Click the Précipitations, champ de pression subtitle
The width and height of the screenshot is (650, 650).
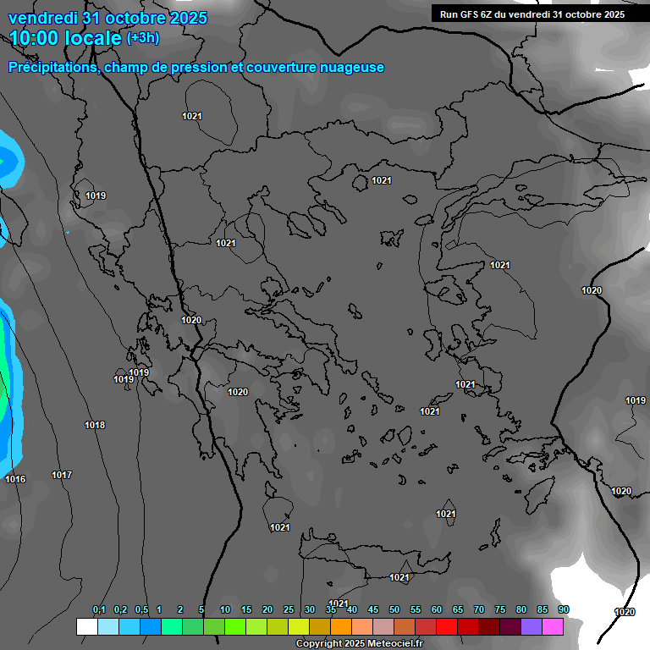point(196,67)
